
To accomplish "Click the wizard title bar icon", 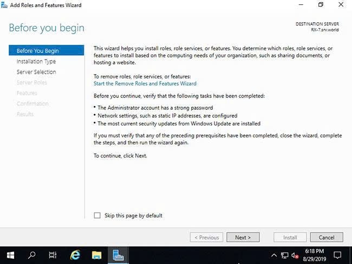I will pyautogui.click(x=4, y=5).
